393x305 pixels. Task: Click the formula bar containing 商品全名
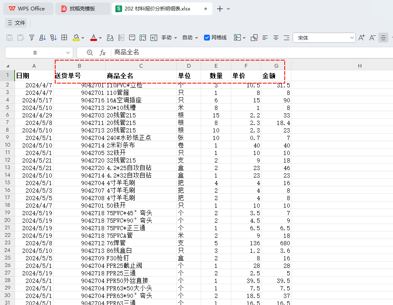pyautogui.click(x=253, y=52)
